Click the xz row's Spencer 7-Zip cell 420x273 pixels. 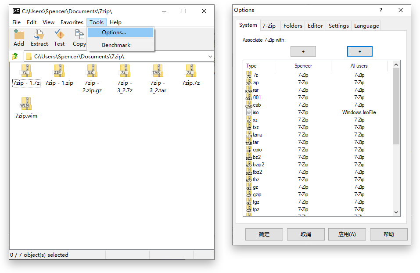coord(303,120)
